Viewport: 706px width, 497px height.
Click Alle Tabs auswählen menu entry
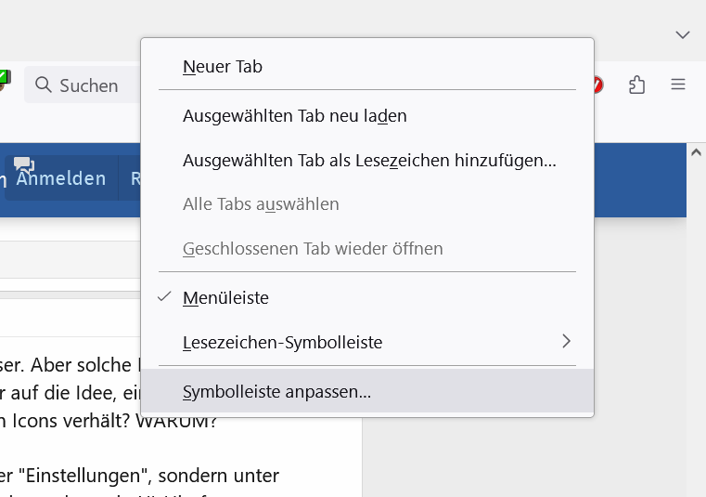[261, 203]
